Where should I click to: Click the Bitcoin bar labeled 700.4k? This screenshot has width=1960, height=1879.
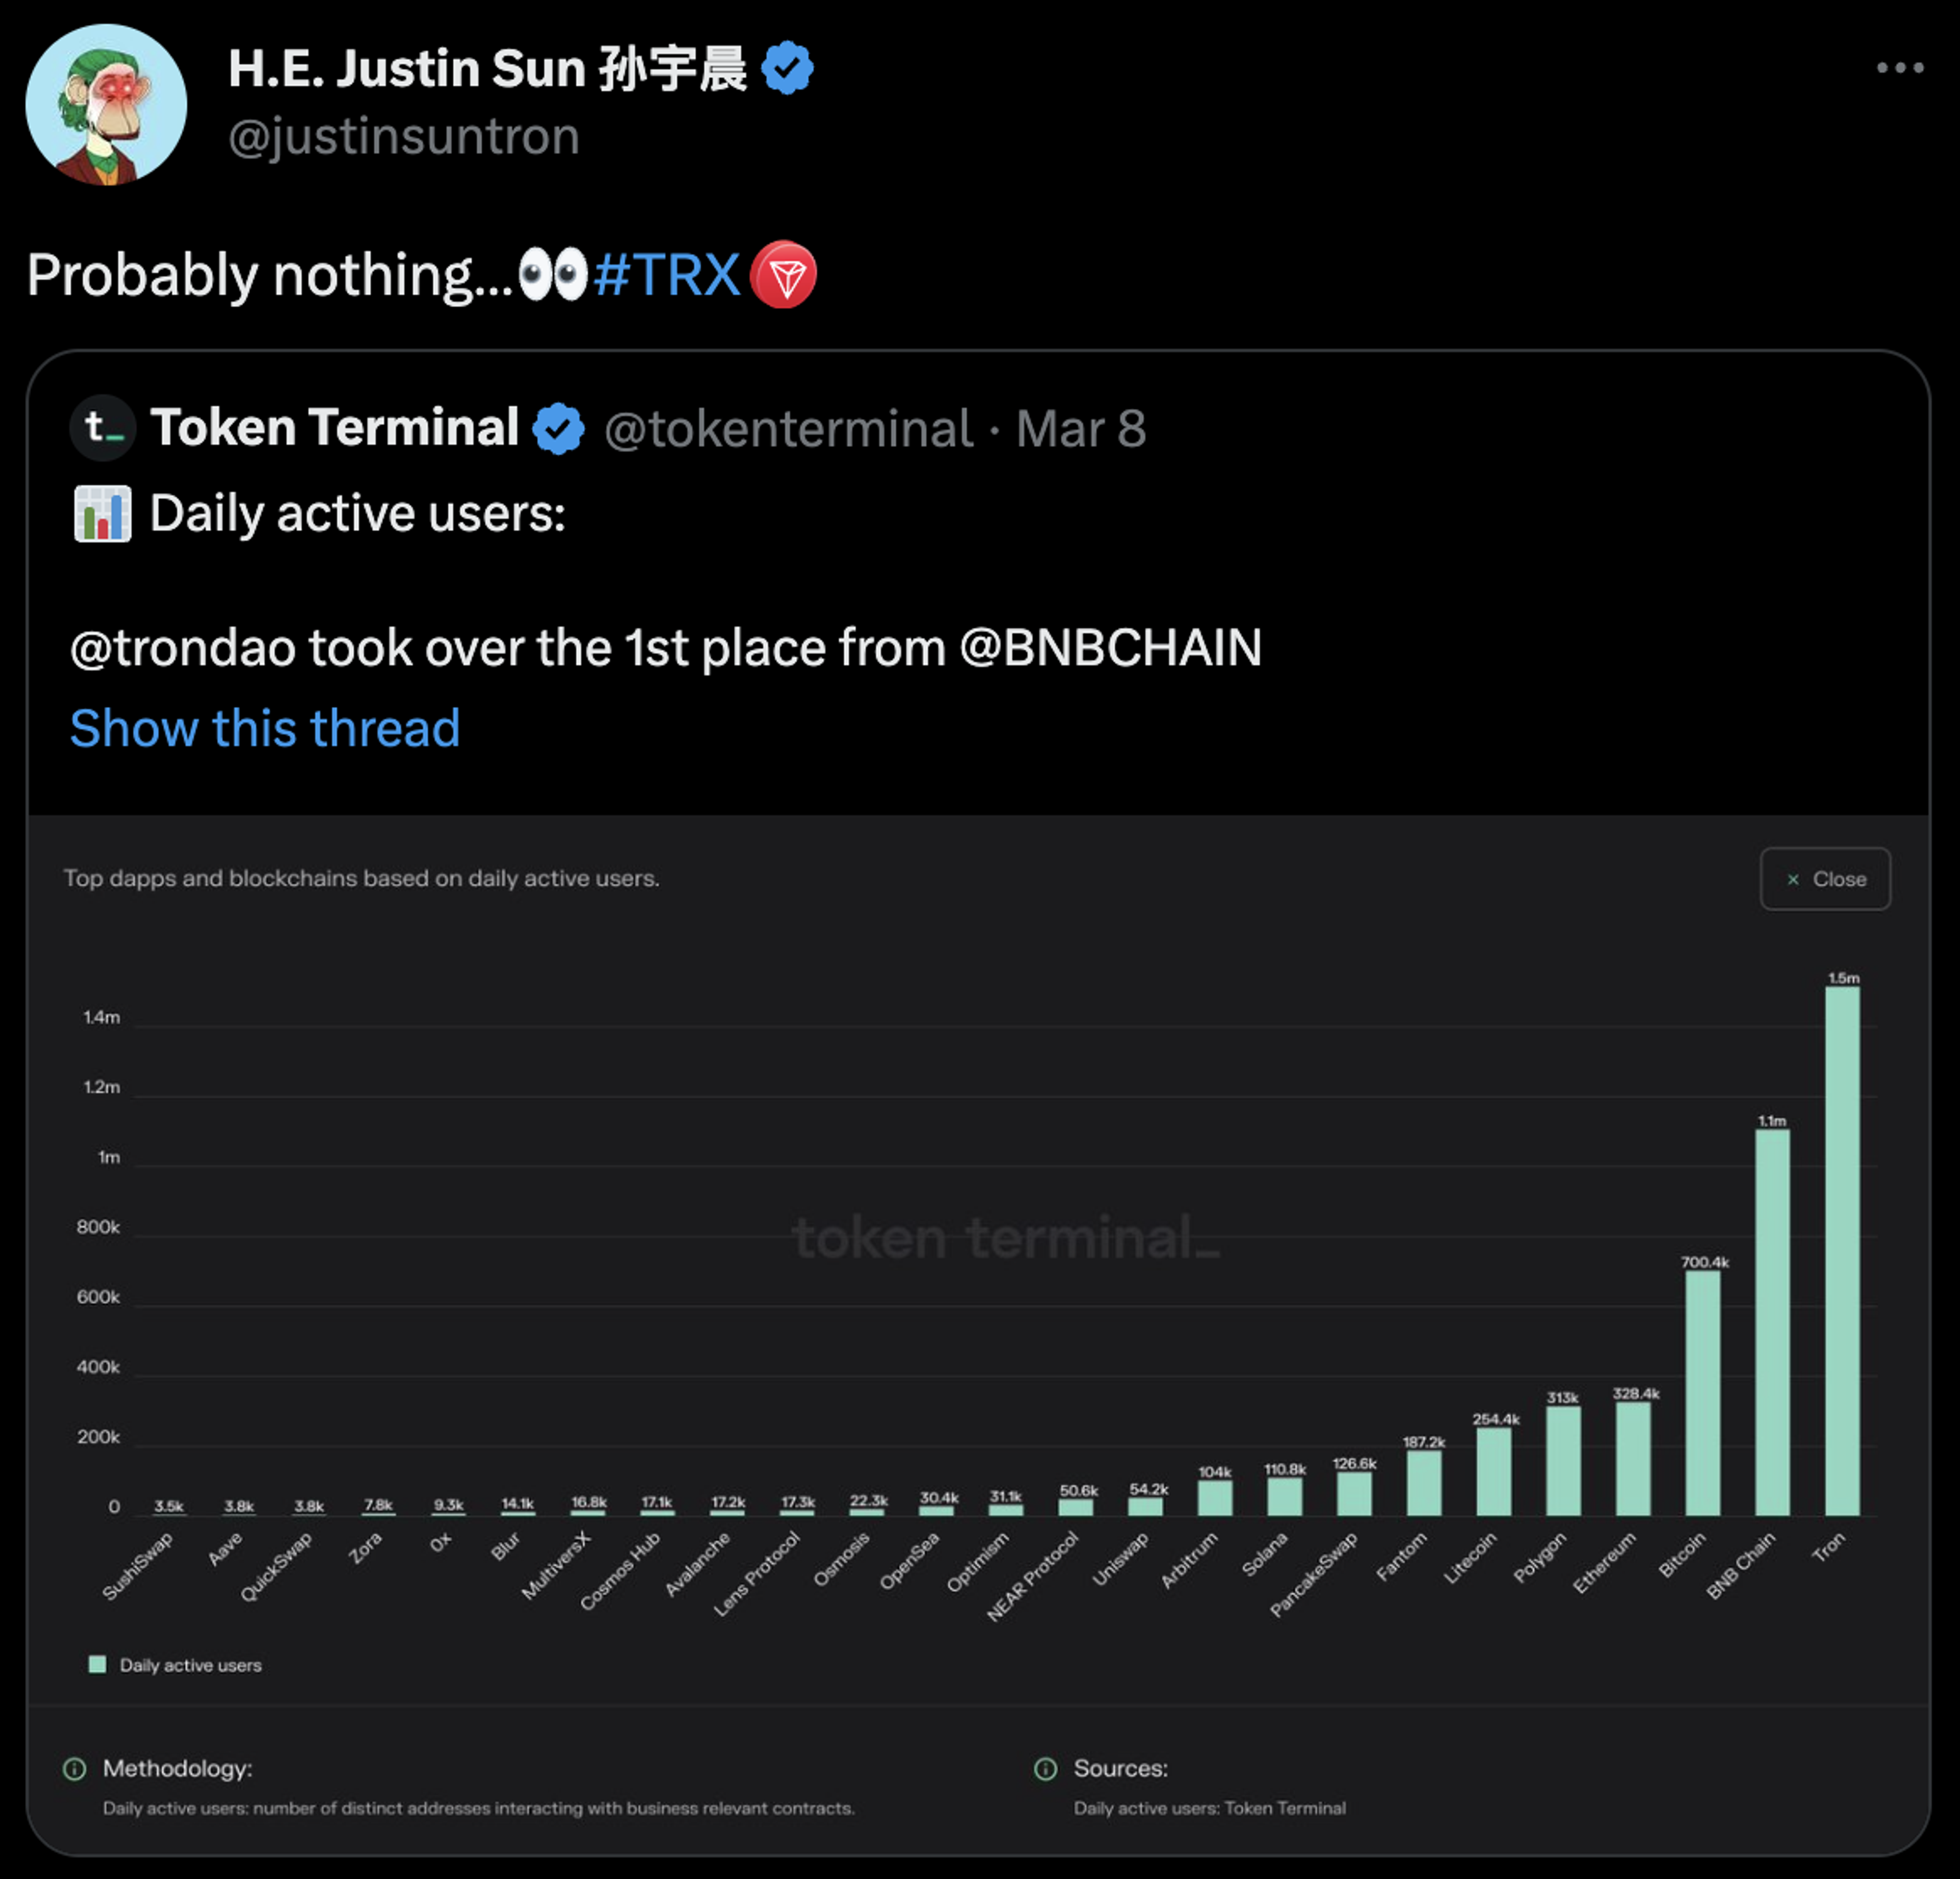pos(1702,1392)
